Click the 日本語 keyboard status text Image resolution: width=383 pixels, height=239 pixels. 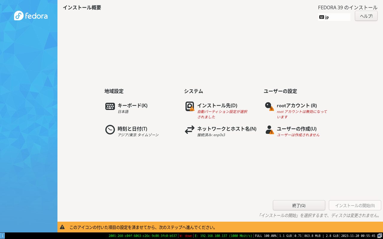(x=123, y=112)
